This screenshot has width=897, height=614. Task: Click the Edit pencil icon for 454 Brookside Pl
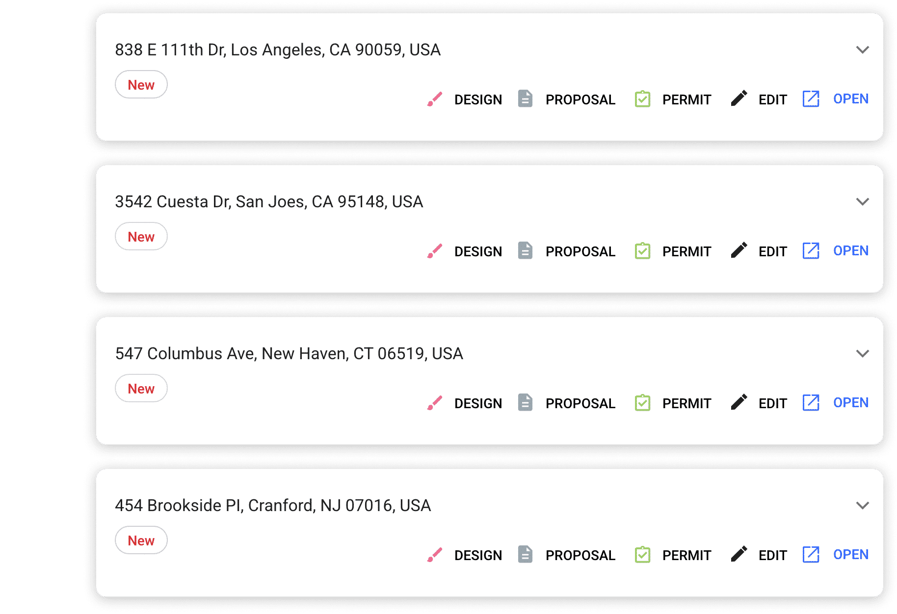[x=739, y=554]
